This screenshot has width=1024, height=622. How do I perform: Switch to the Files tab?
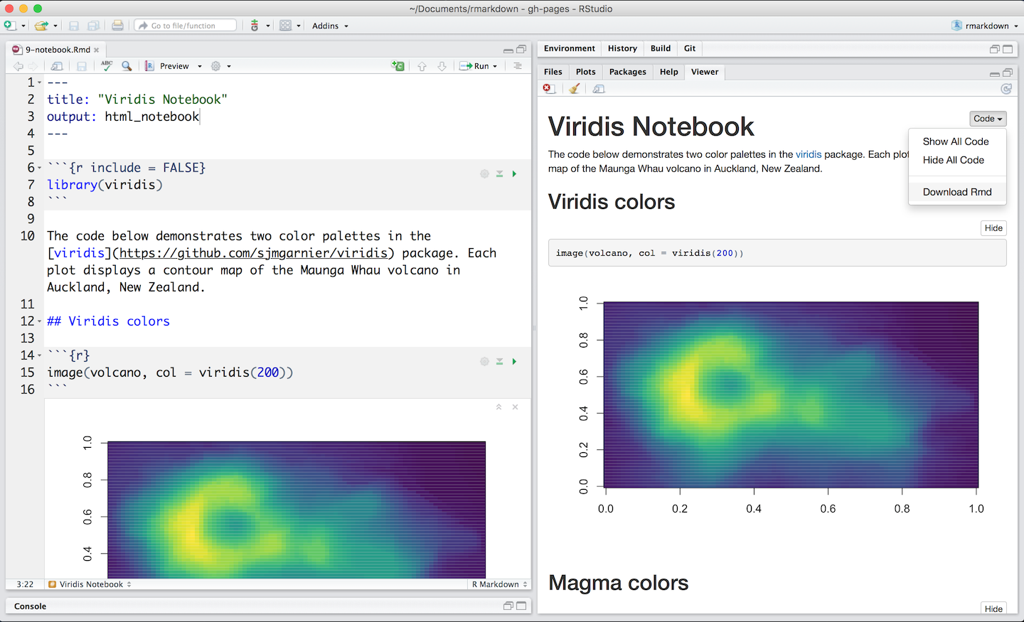[x=553, y=72]
